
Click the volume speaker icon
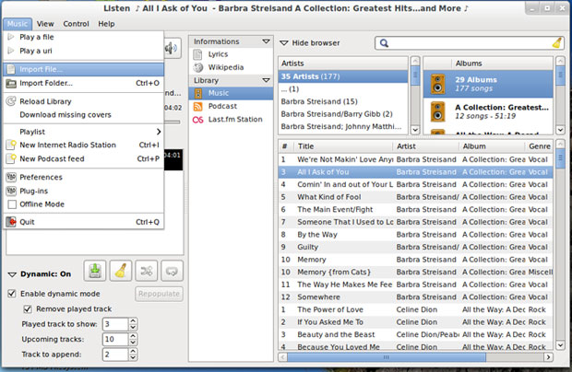171,48
